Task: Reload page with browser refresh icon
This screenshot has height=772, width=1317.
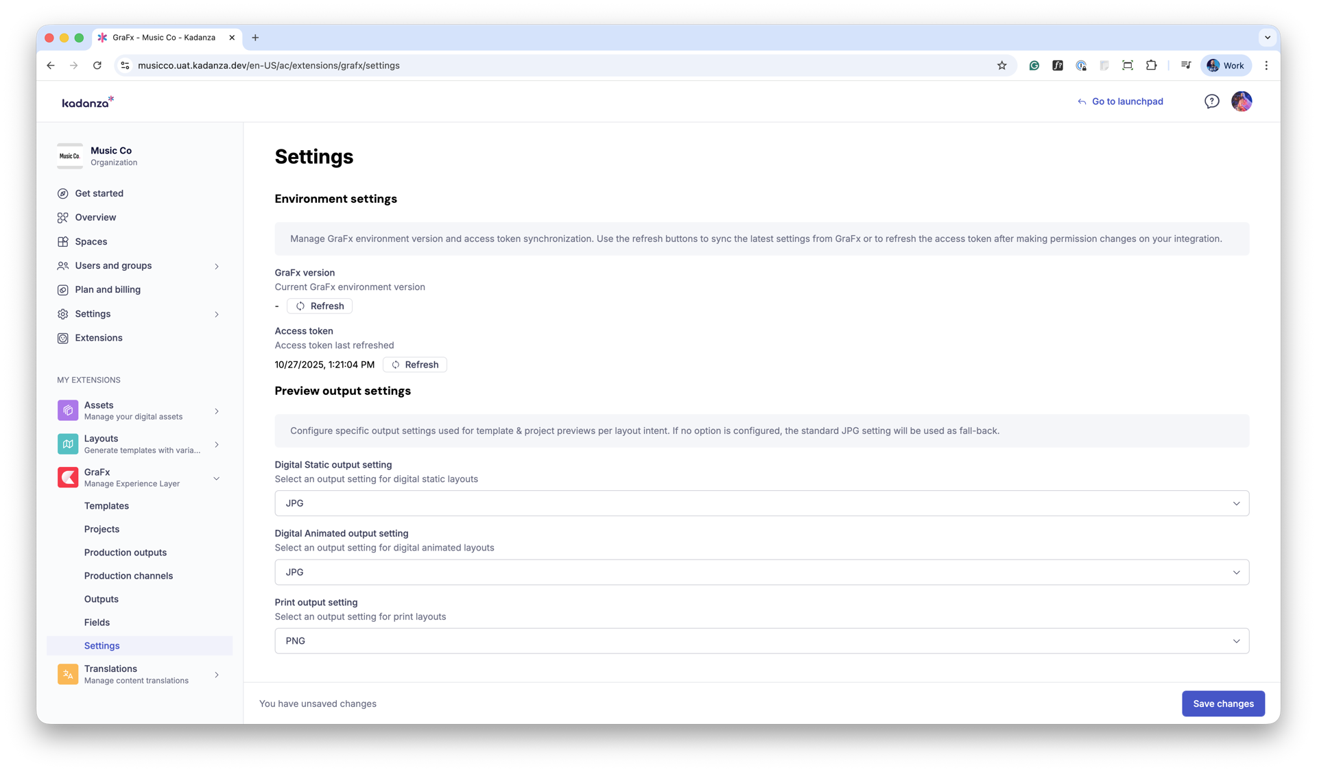Action: (x=97, y=66)
